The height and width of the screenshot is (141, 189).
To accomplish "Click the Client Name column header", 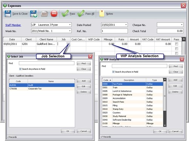I will (x=46, y=39).
